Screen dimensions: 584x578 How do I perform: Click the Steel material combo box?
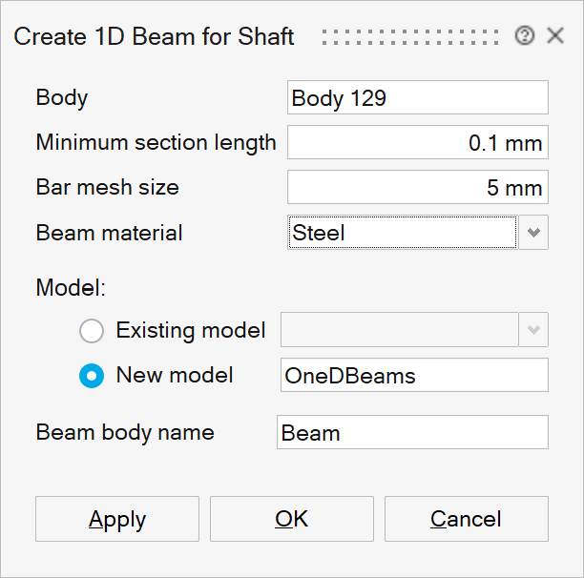402,232
